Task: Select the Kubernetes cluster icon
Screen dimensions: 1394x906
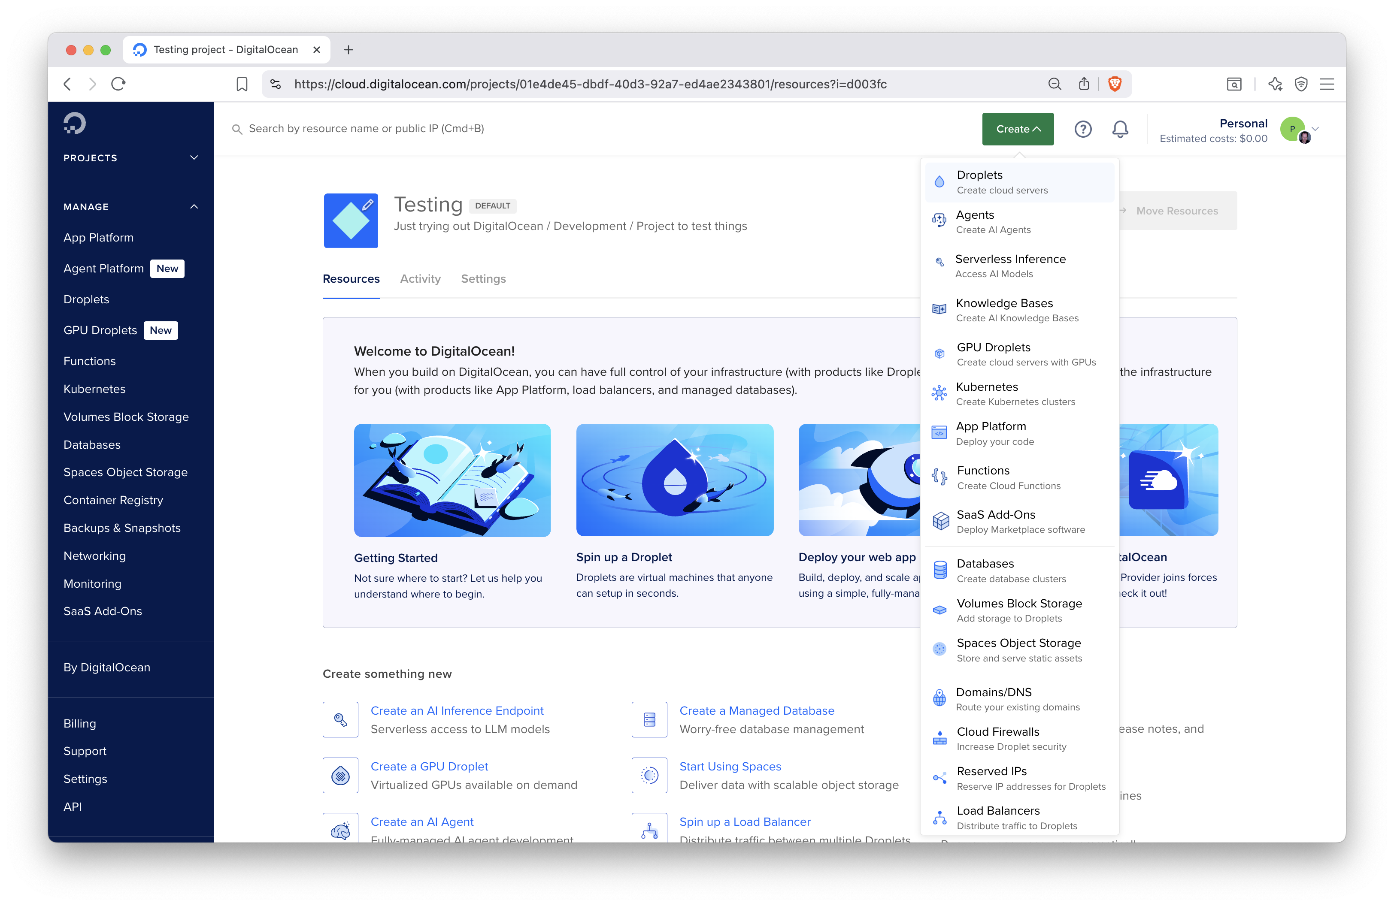Action: (x=939, y=393)
